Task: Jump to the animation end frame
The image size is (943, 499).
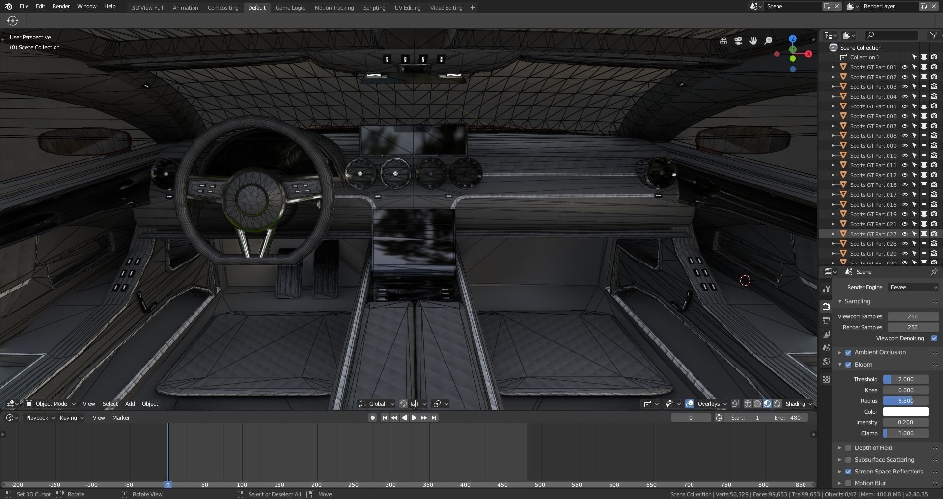Action: pos(434,418)
